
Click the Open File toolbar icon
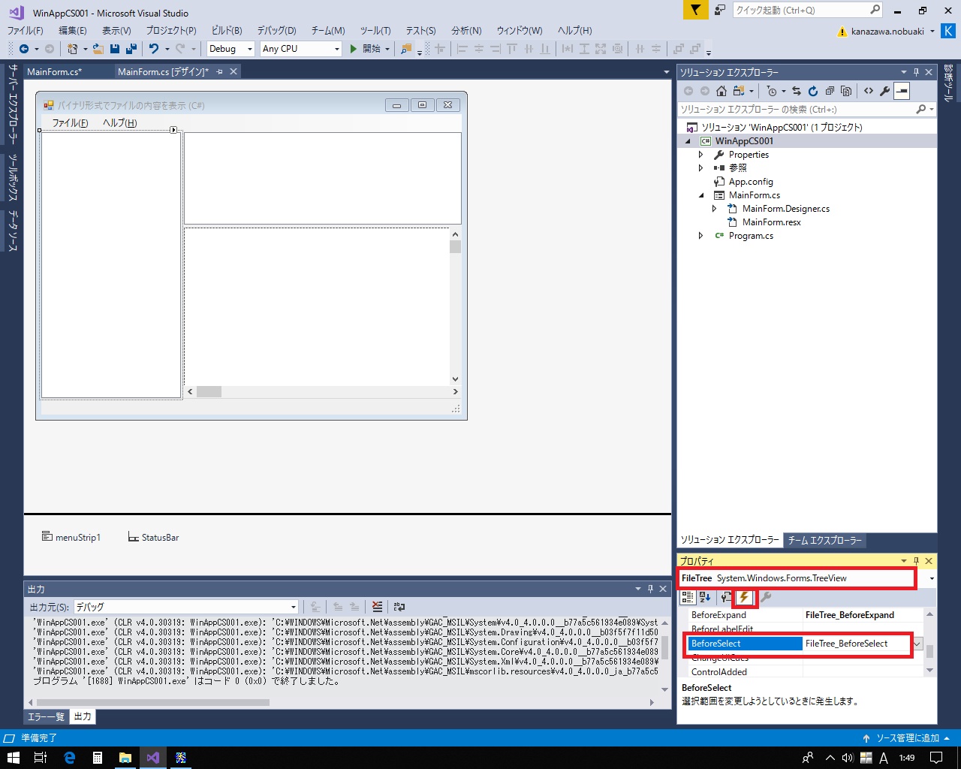point(98,49)
